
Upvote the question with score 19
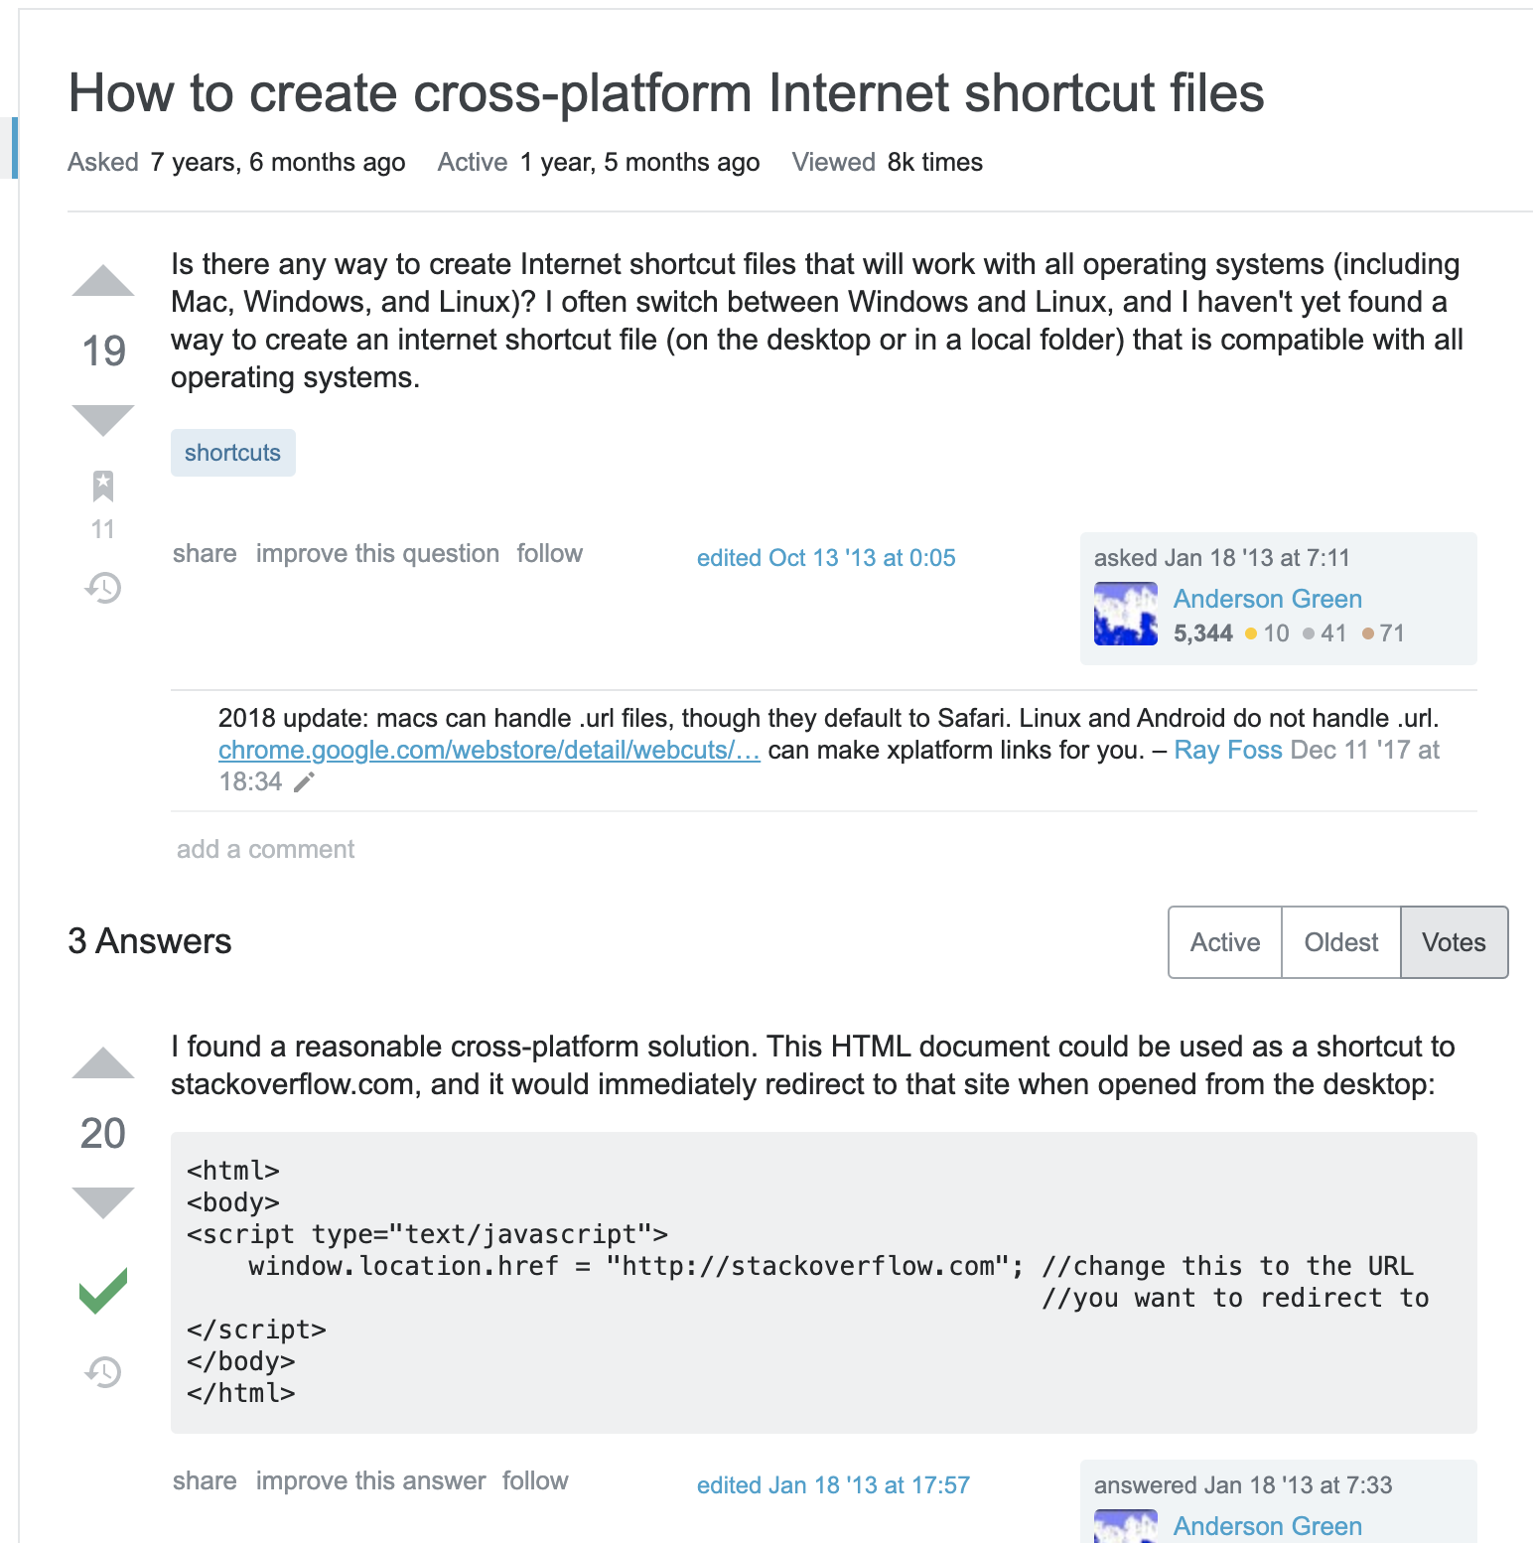click(103, 281)
